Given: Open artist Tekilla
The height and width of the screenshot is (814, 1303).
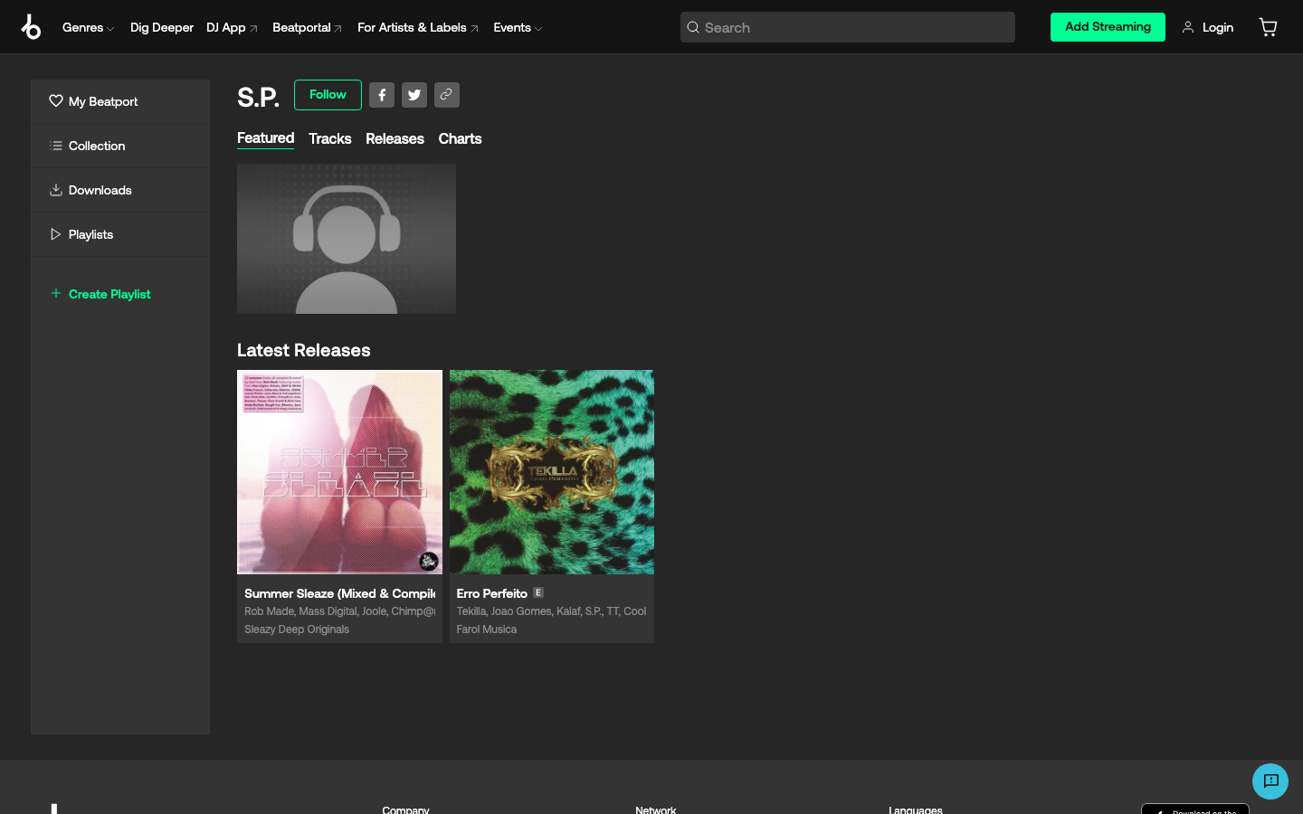Looking at the screenshot, I should click(x=471, y=611).
